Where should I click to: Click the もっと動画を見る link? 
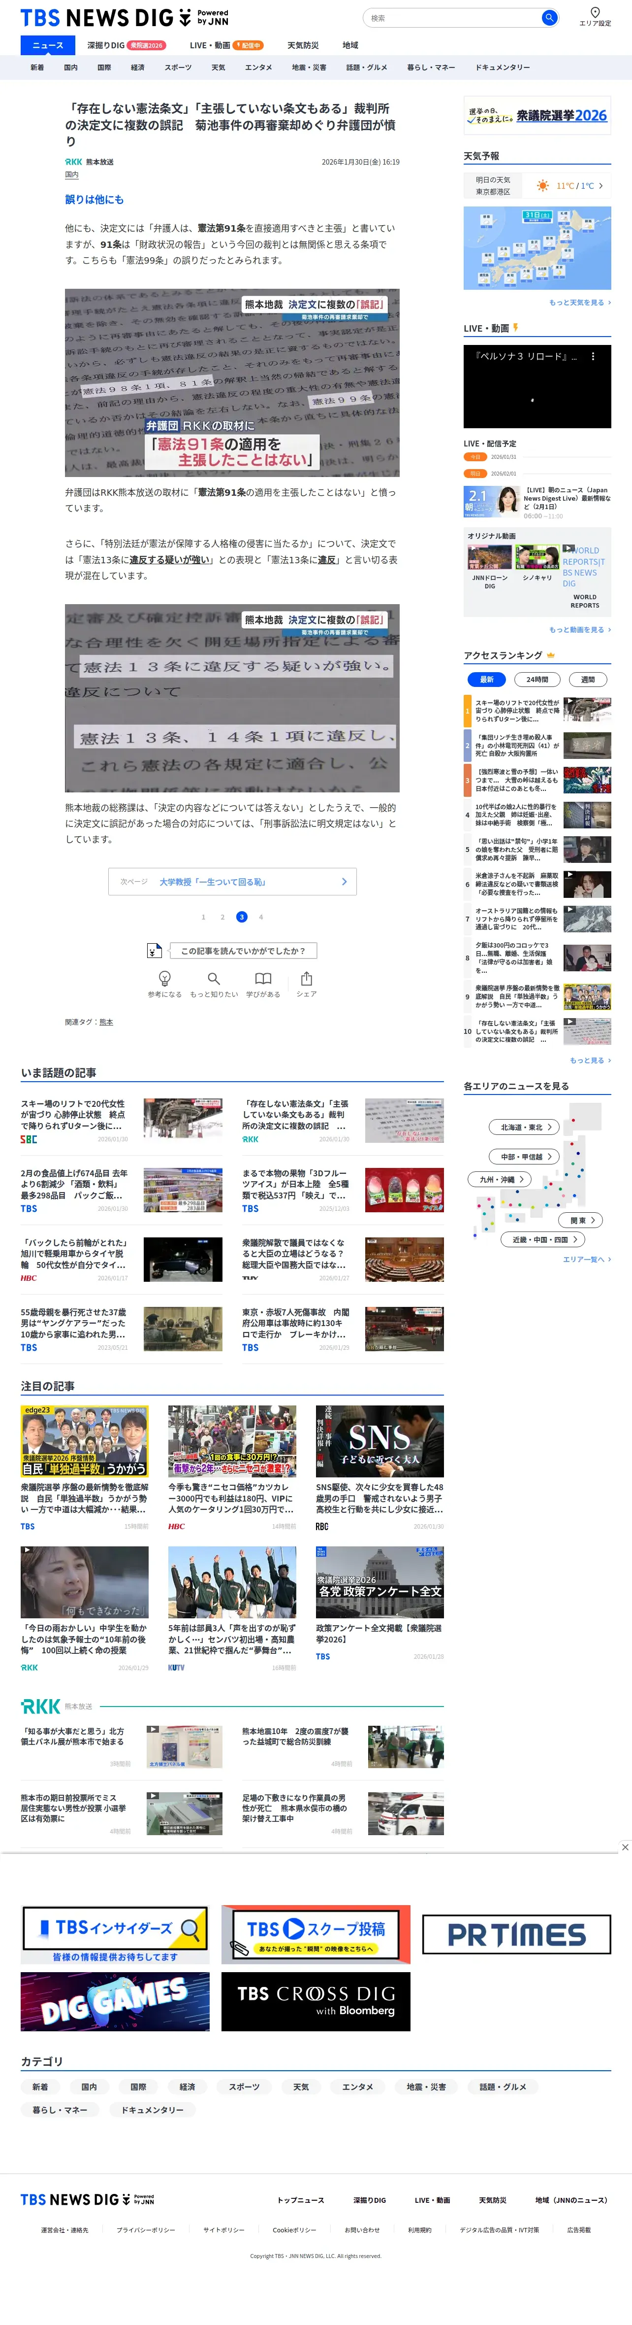[580, 630]
